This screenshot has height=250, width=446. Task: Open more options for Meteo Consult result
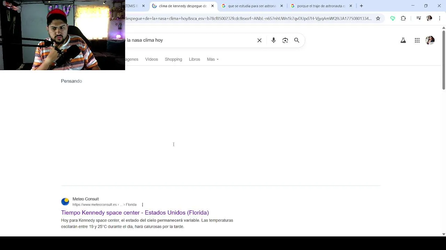(x=143, y=205)
